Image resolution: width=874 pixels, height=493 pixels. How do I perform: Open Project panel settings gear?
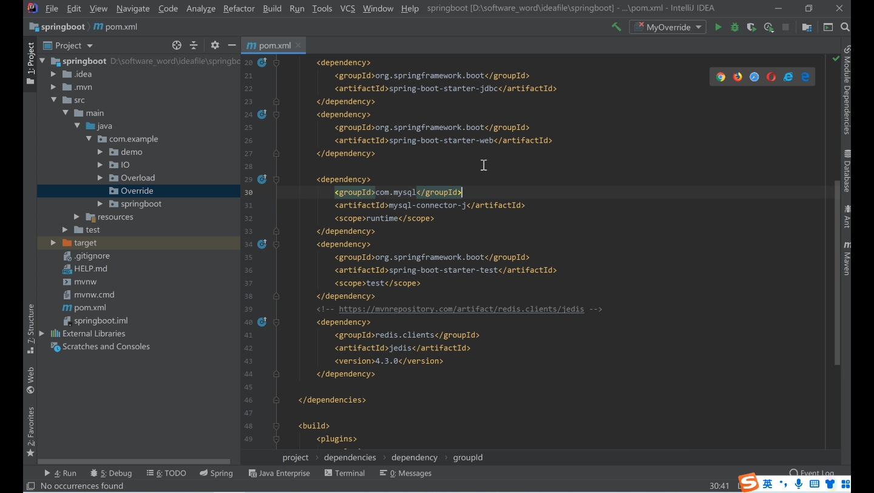pos(215,45)
